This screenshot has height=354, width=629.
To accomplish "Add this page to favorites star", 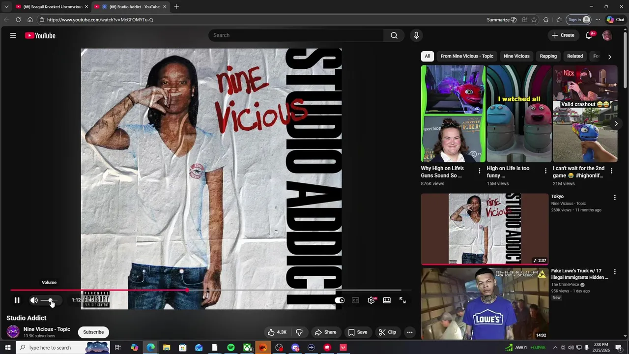I will (534, 20).
